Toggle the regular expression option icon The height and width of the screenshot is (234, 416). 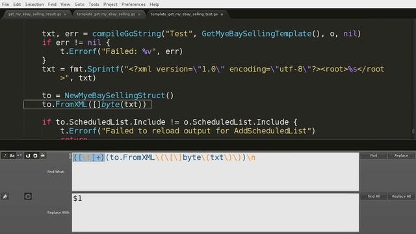point(5,156)
